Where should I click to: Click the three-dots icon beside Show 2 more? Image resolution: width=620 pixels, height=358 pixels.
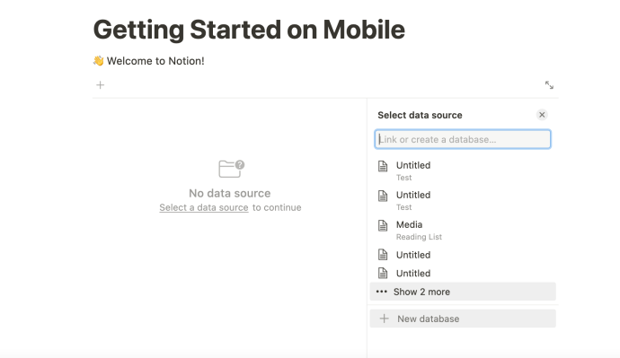[x=382, y=292]
